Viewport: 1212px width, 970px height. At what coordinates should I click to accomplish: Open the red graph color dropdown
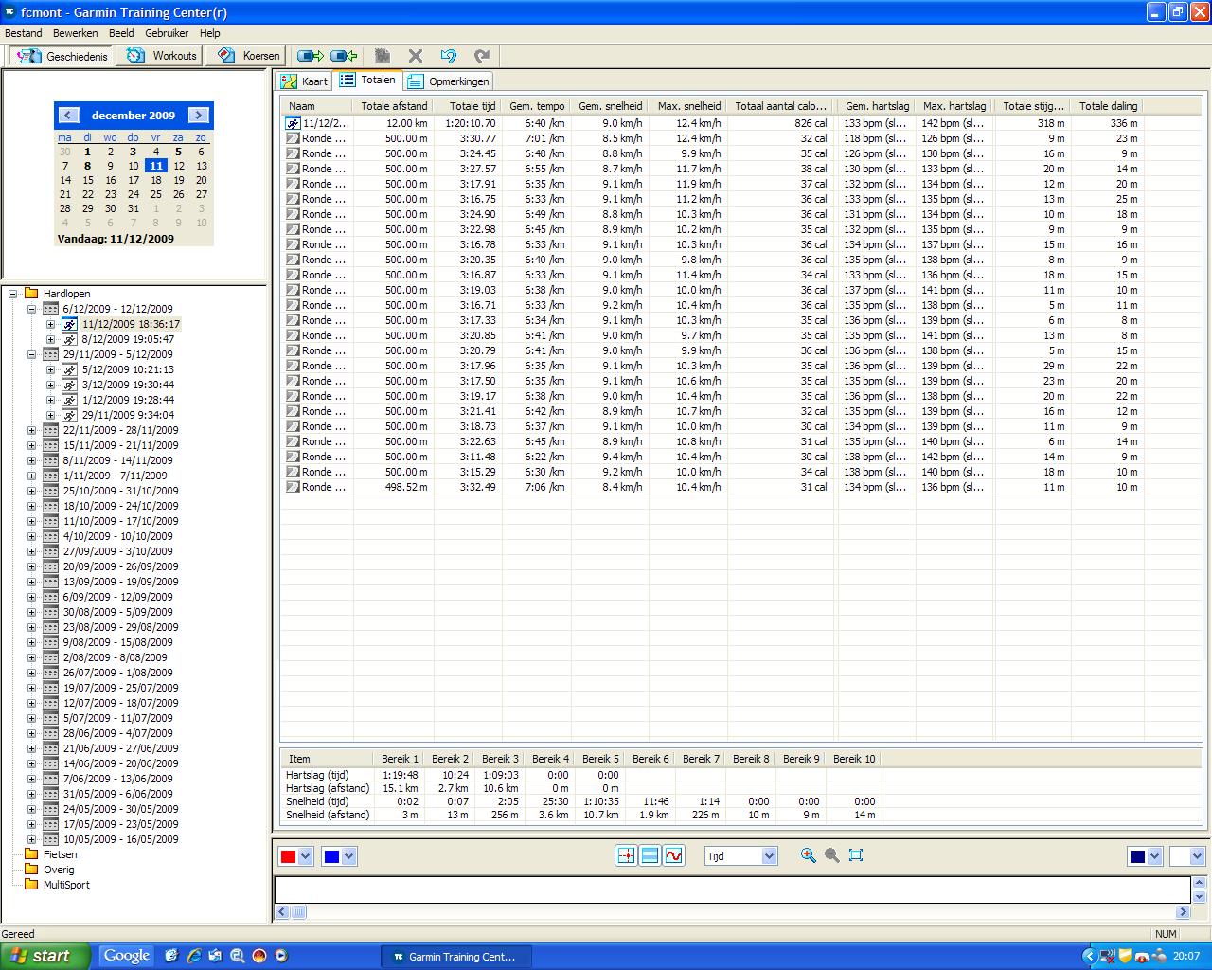[x=305, y=856]
